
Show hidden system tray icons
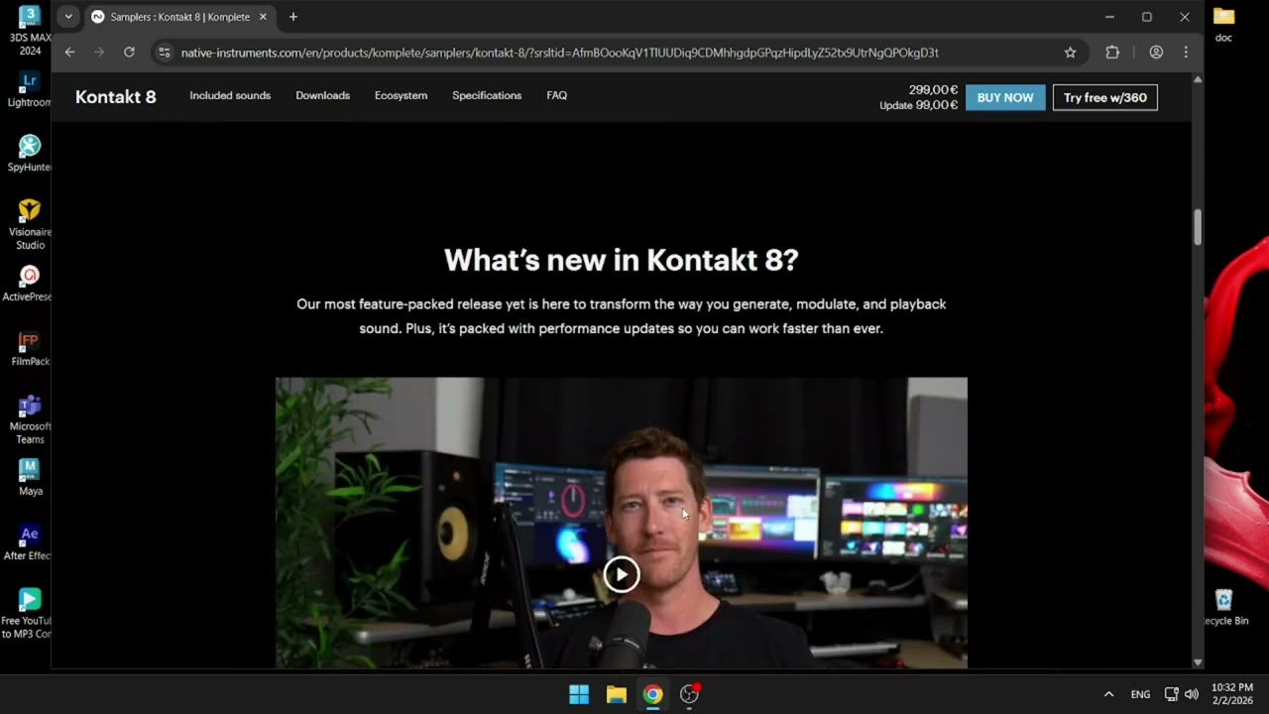point(1108,694)
